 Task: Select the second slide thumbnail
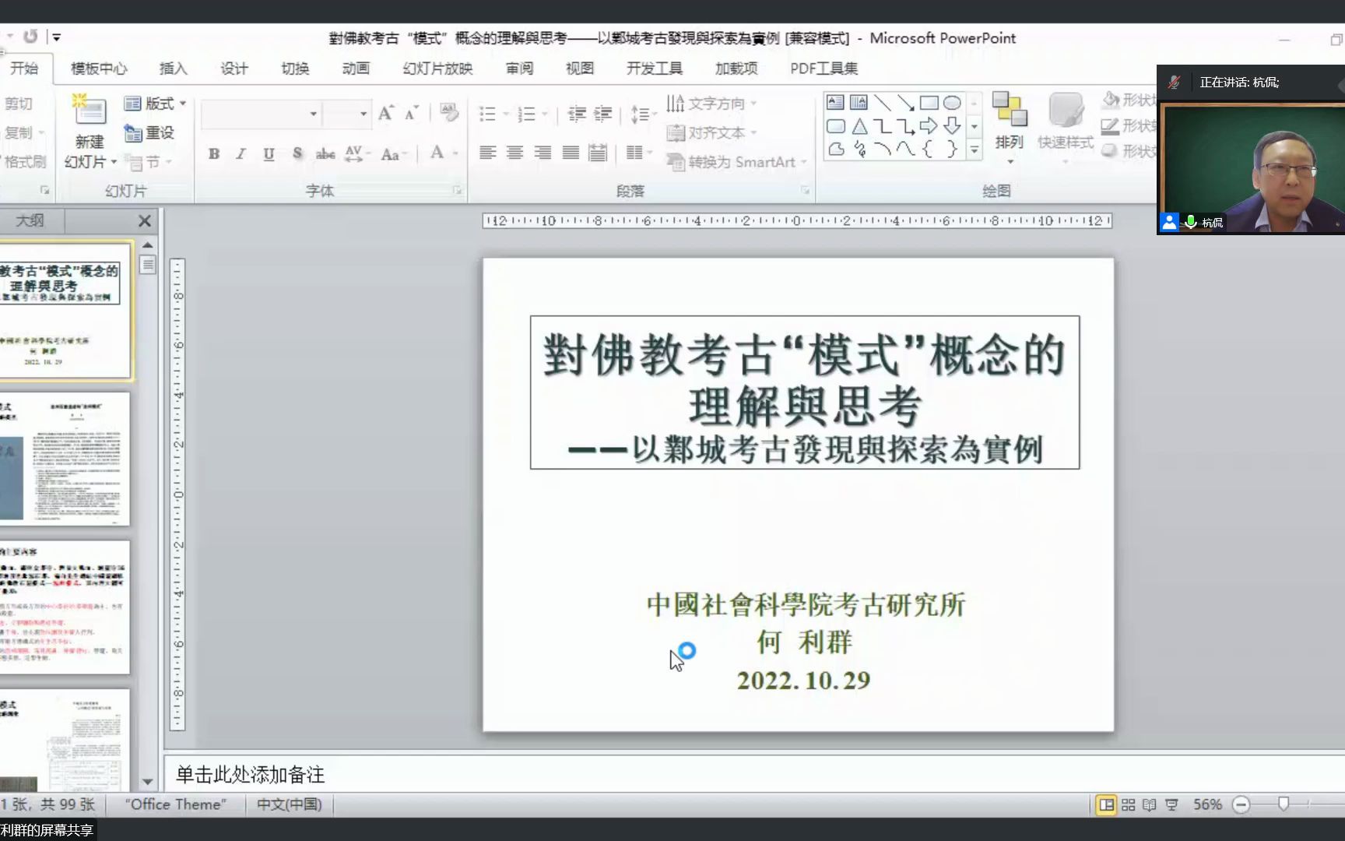coord(65,459)
